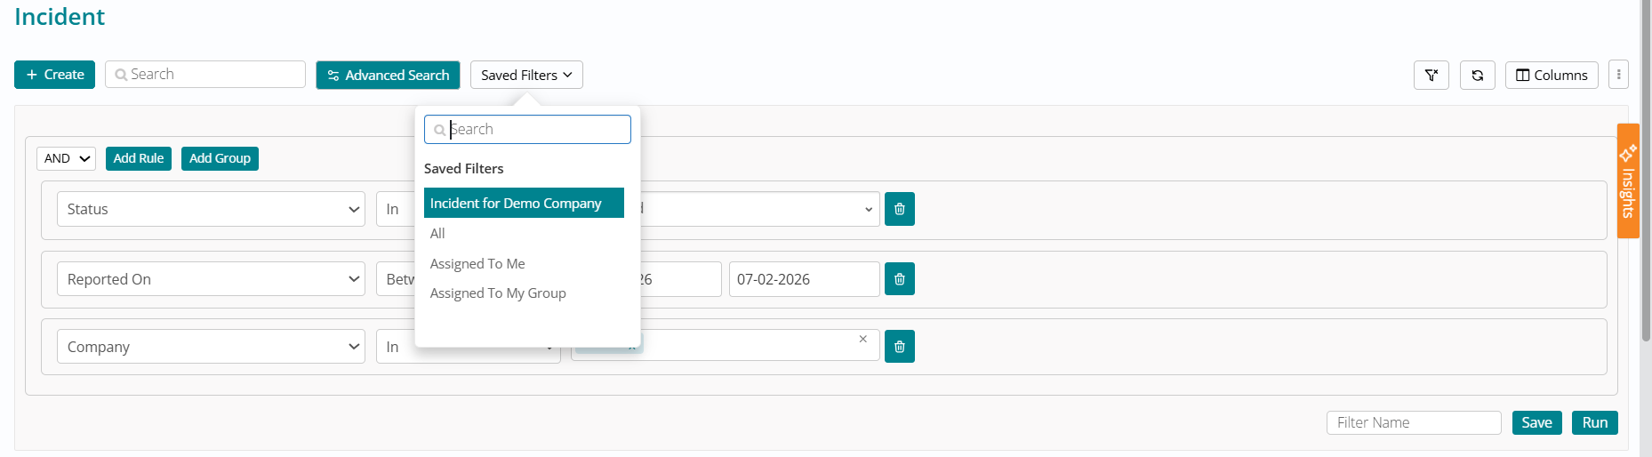Open the orange Insights side tab
The width and height of the screenshot is (1652, 457).
[1627, 181]
